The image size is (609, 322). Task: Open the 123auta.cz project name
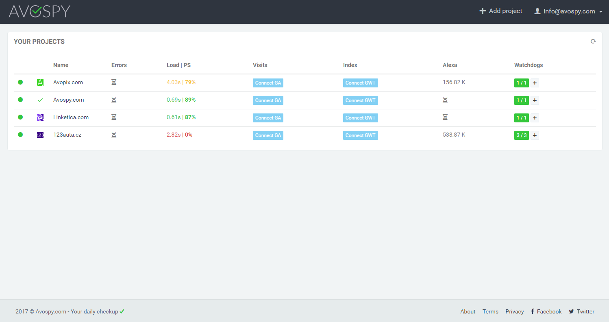(x=67, y=135)
